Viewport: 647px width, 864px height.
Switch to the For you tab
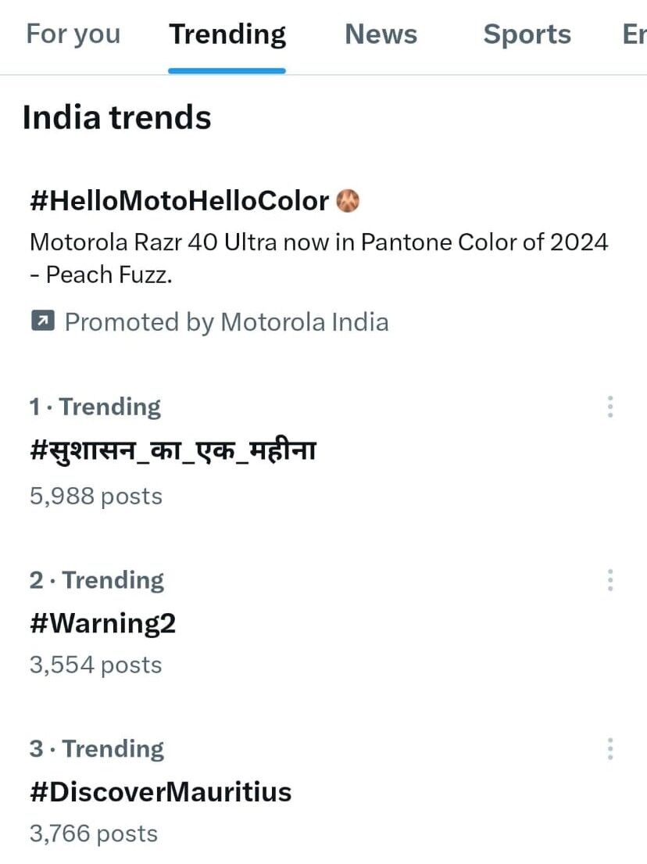point(73,34)
